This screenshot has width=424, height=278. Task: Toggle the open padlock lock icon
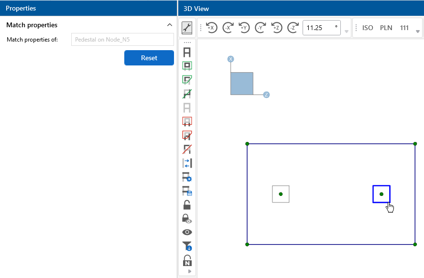187,205
